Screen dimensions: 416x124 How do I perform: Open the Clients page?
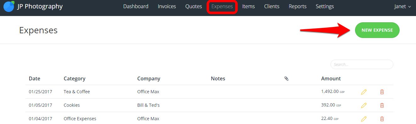click(272, 7)
